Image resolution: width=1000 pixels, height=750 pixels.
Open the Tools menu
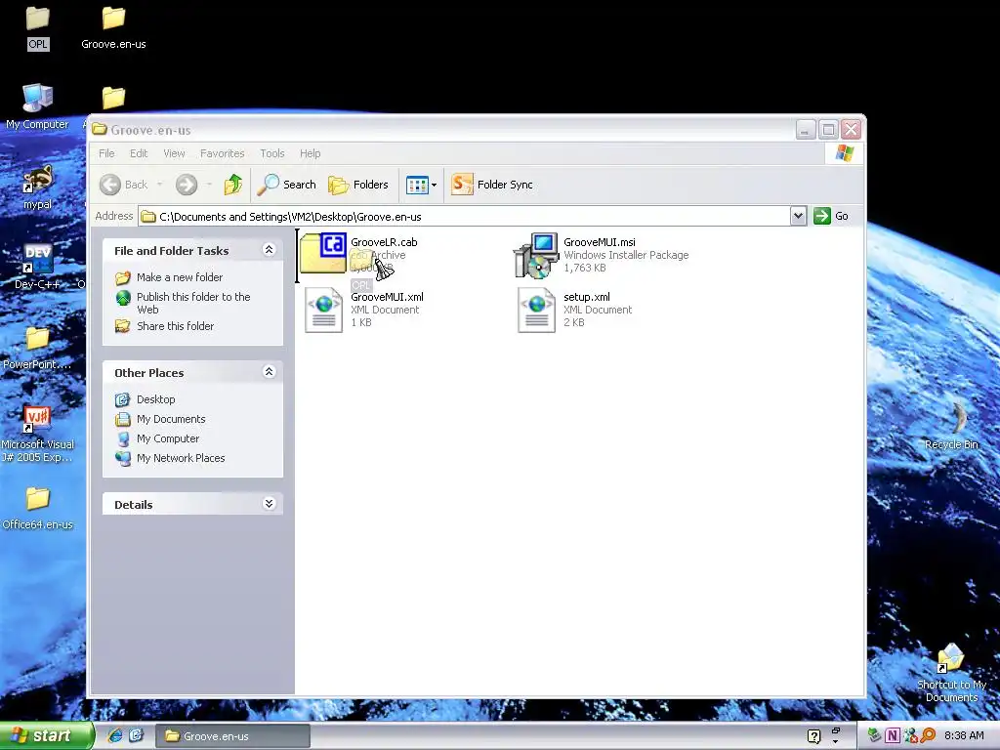(272, 153)
